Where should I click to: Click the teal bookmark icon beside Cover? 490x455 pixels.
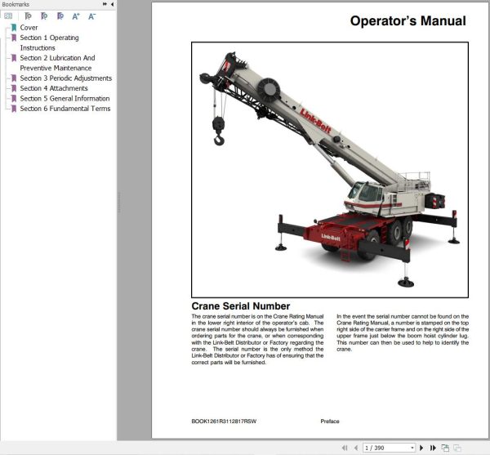click(14, 28)
